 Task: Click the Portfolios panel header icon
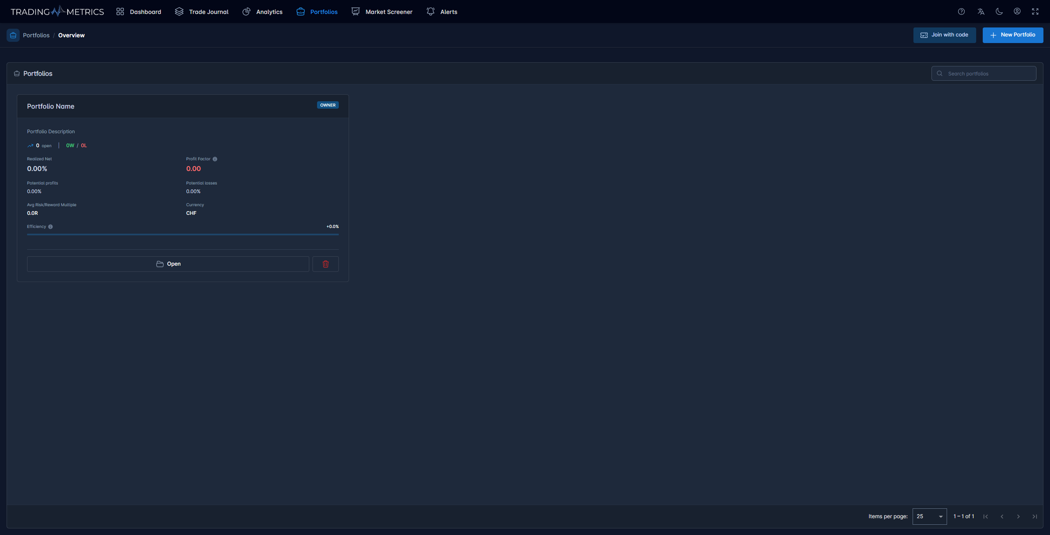tap(17, 74)
